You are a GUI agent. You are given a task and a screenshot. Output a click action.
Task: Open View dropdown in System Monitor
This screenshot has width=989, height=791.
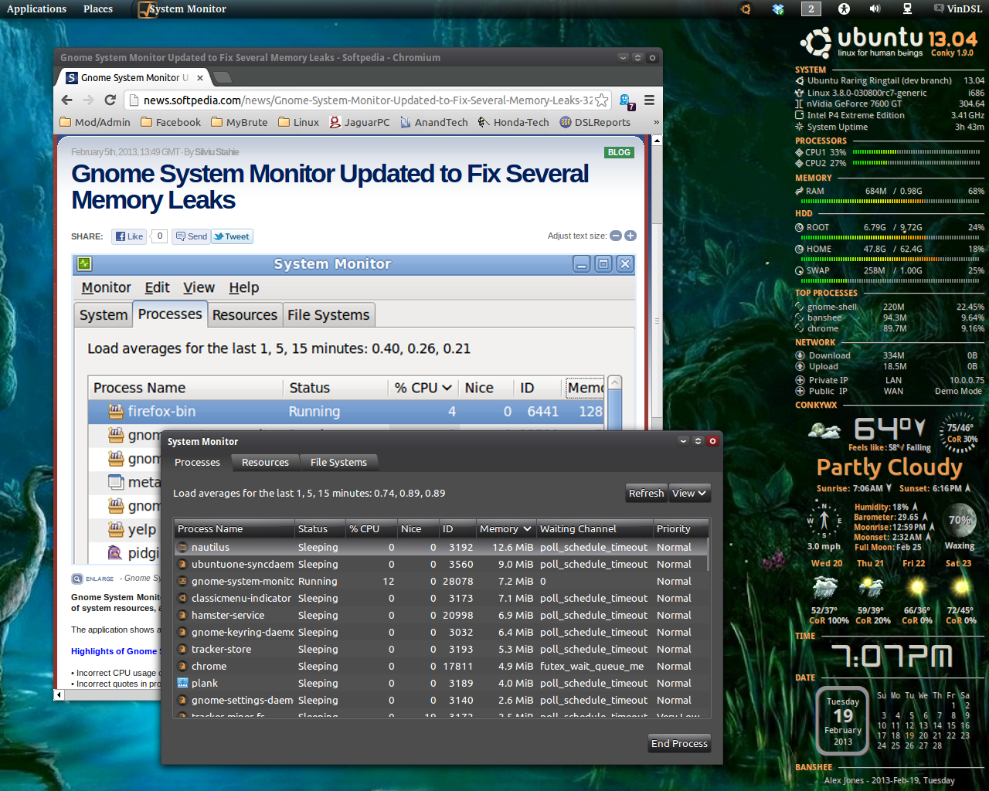tap(689, 493)
